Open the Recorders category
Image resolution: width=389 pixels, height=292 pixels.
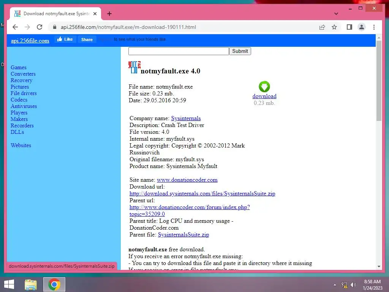click(x=22, y=125)
